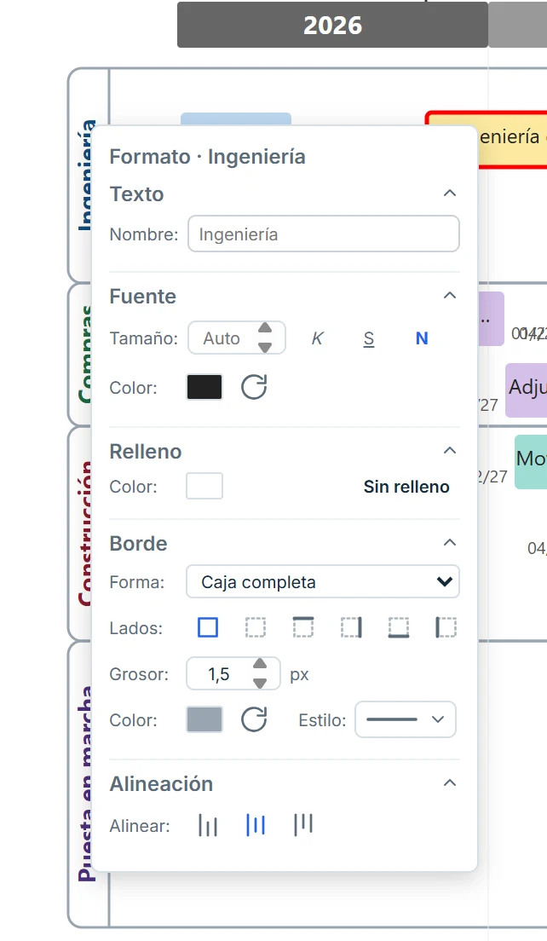The image size is (547, 941).
Task: Select the Construcción swimlane label
Action: (86, 533)
